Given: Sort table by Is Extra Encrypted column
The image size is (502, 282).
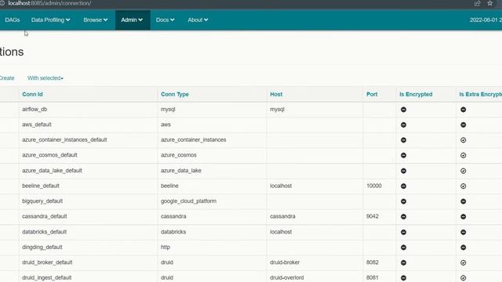Looking at the screenshot, I should (x=481, y=94).
